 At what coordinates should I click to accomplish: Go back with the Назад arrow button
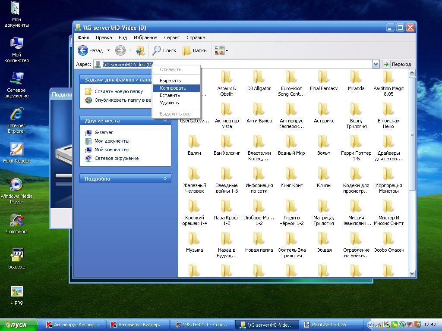(90, 51)
